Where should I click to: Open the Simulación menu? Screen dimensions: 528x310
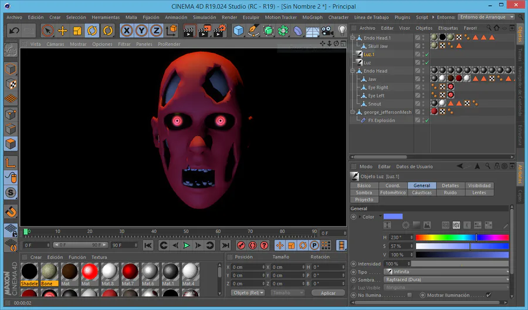[x=204, y=18]
